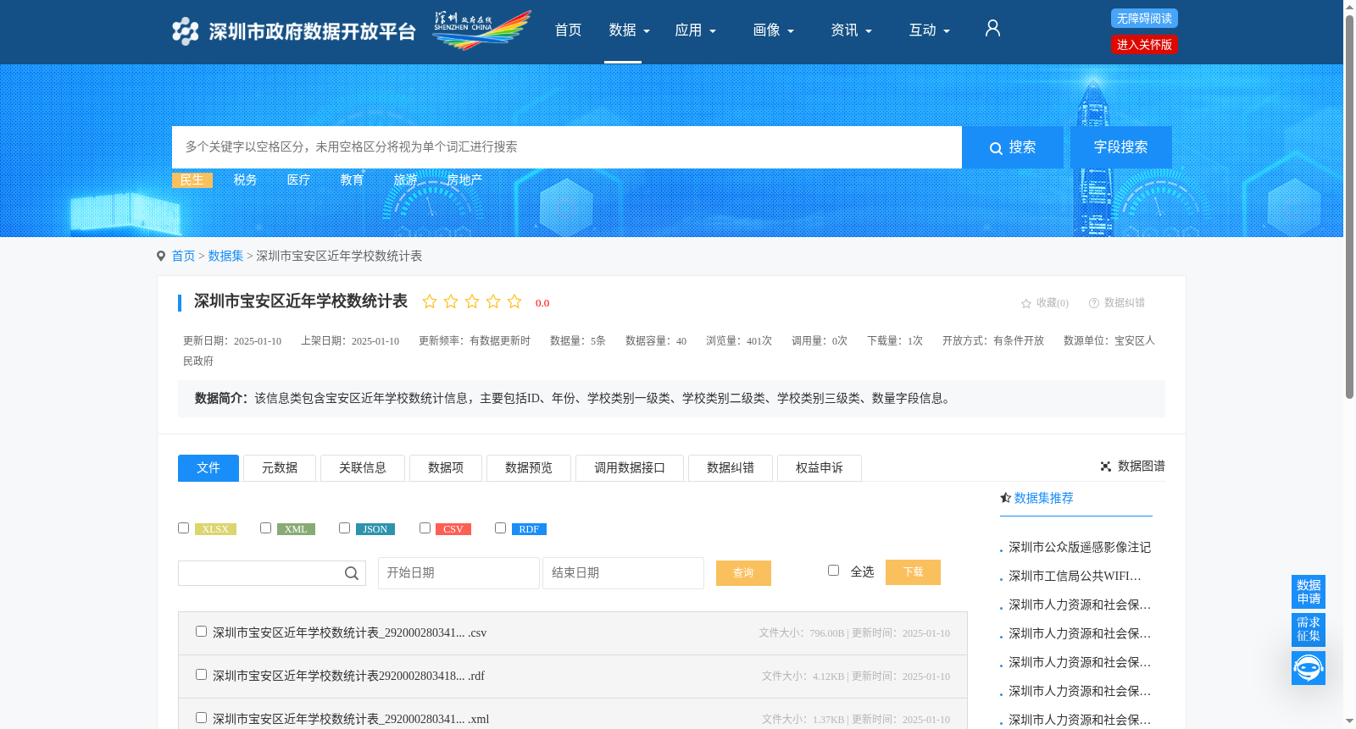Viewport: 1356px width, 729px height.
Task: Select the 文件 tab
Action: [208, 468]
